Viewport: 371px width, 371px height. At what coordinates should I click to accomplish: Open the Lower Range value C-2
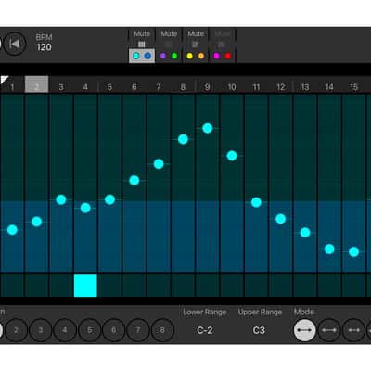(x=205, y=330)
